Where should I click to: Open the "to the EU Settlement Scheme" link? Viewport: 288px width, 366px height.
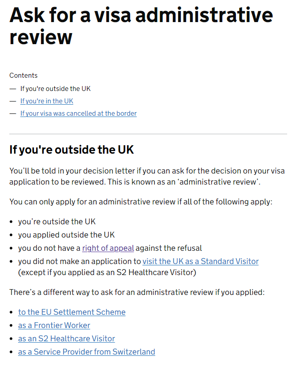click(72, 312)
